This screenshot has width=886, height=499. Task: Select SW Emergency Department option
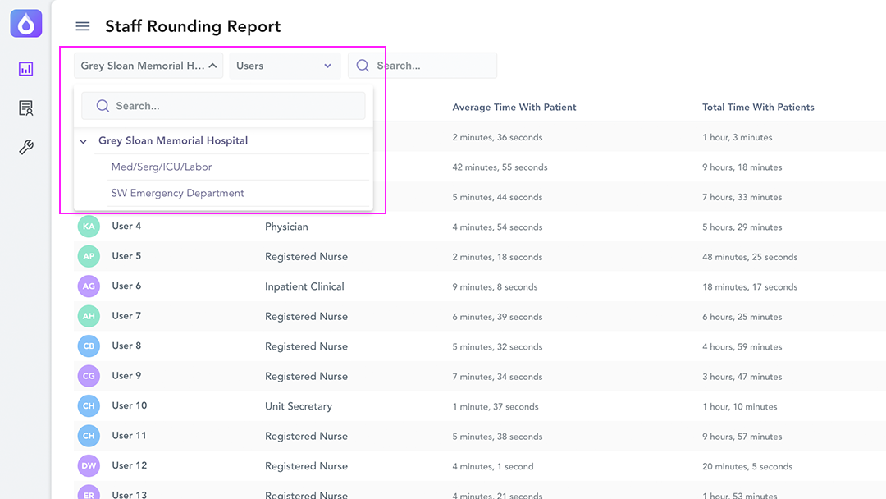pos(178,193)
